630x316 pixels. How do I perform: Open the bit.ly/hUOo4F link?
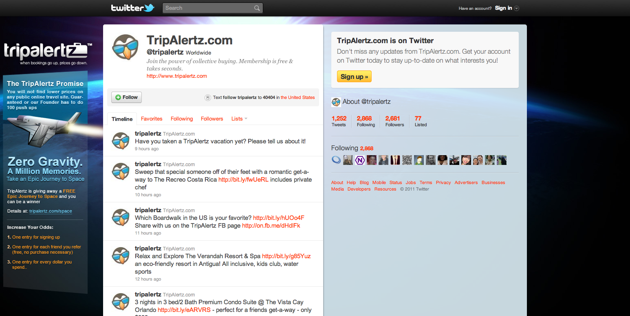tap(279, 218)
